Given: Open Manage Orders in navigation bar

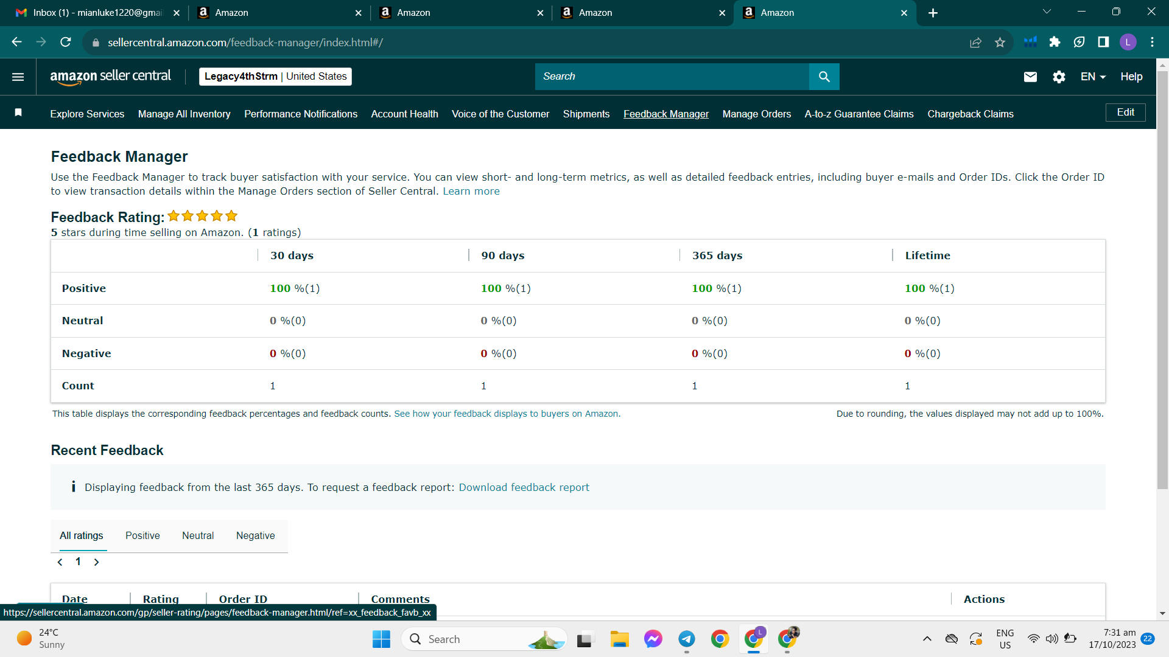Looking at the screenshot, I should point(757,114).
